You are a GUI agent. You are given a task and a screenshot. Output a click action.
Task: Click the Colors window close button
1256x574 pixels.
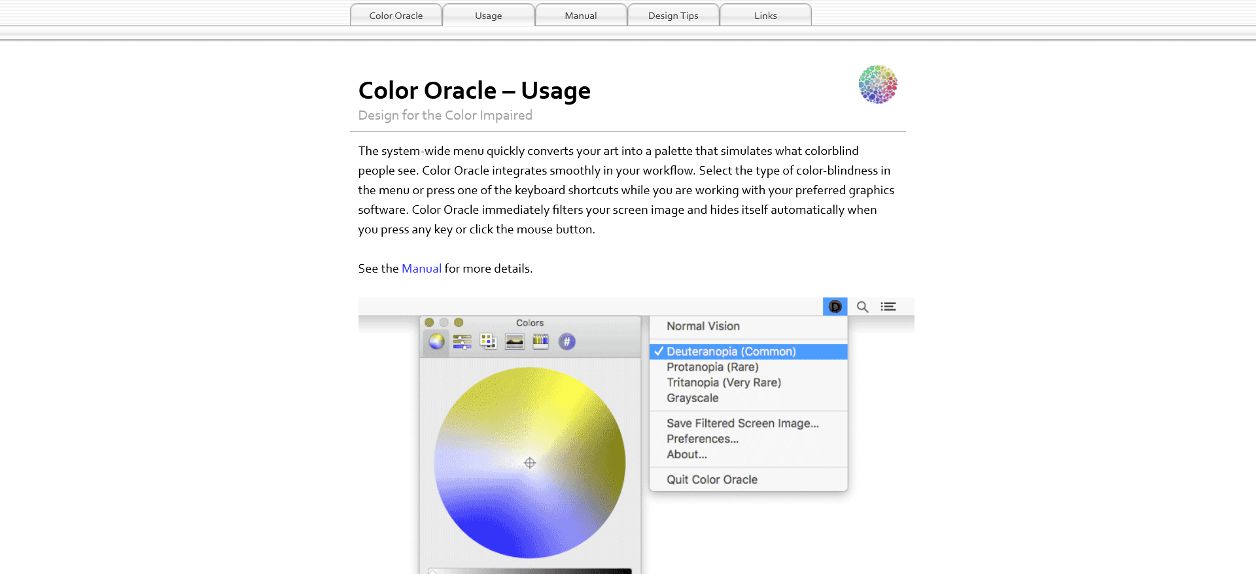(429, 322)
